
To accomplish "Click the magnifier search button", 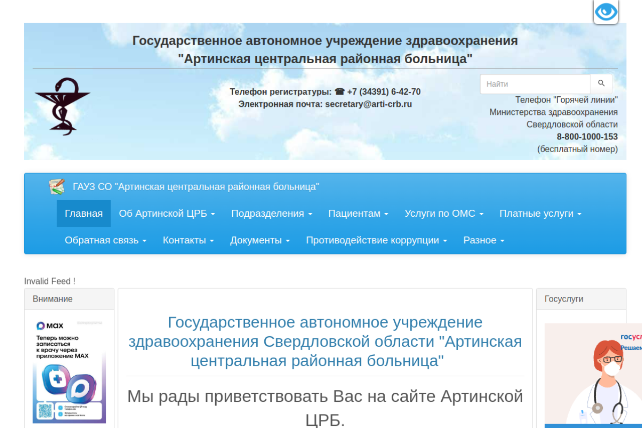I will (x=601, y=84).
